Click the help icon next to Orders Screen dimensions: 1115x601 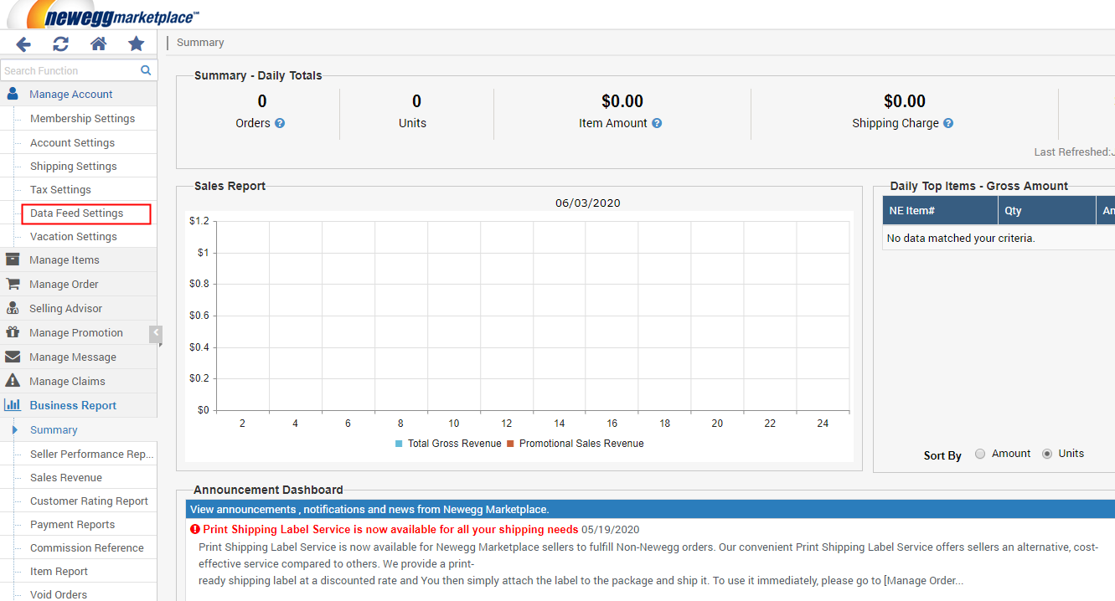click(x=280, y=123)
